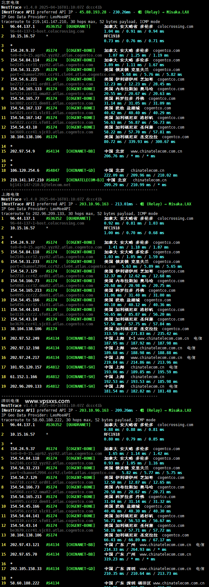The image size is (209, 587).
Task: Select hop IP 202.97.24.217
Action: pyautogui.click(x=25, y=357)
